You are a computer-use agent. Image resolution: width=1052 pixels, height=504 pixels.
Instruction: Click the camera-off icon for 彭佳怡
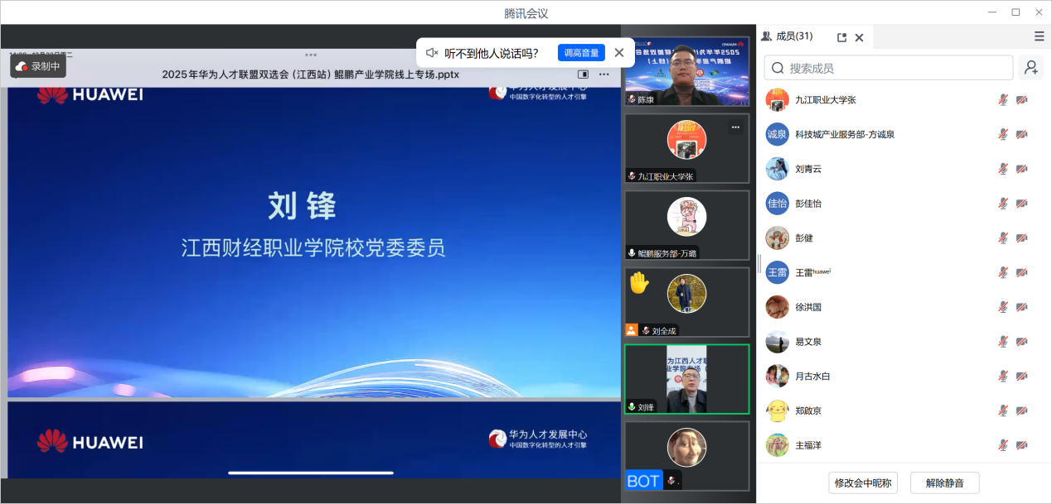[x=1021, y=204]
